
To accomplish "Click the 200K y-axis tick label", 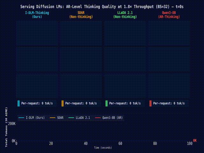I will (12, 124).
